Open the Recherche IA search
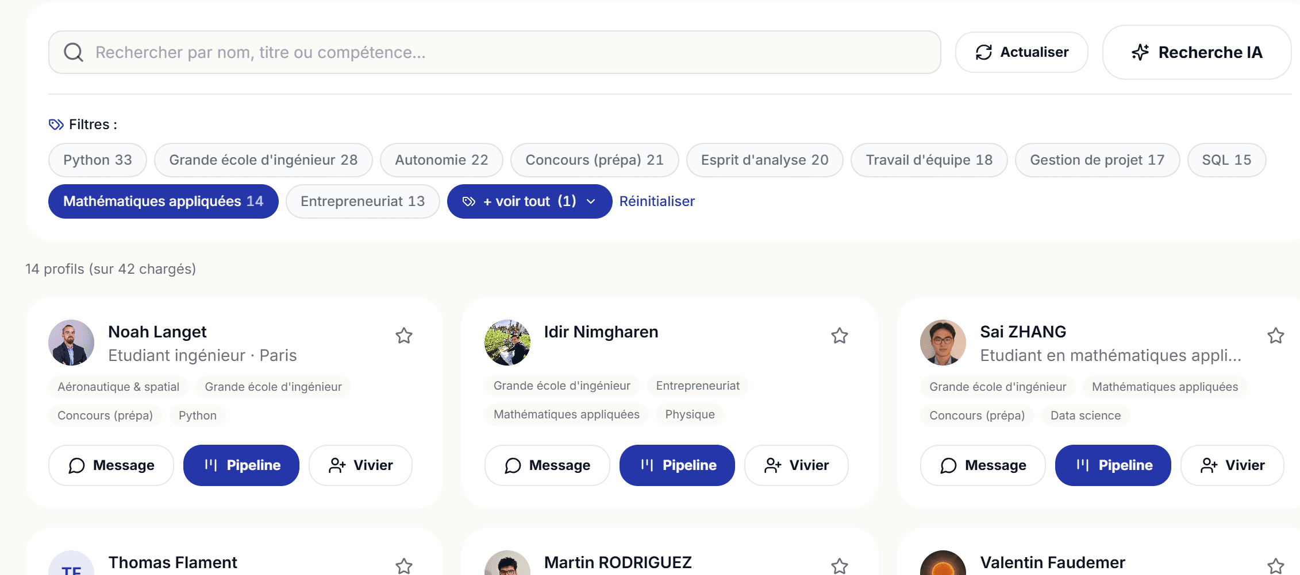Image resolution: width=1300 pixels, height=575 pixels. 1197,52
